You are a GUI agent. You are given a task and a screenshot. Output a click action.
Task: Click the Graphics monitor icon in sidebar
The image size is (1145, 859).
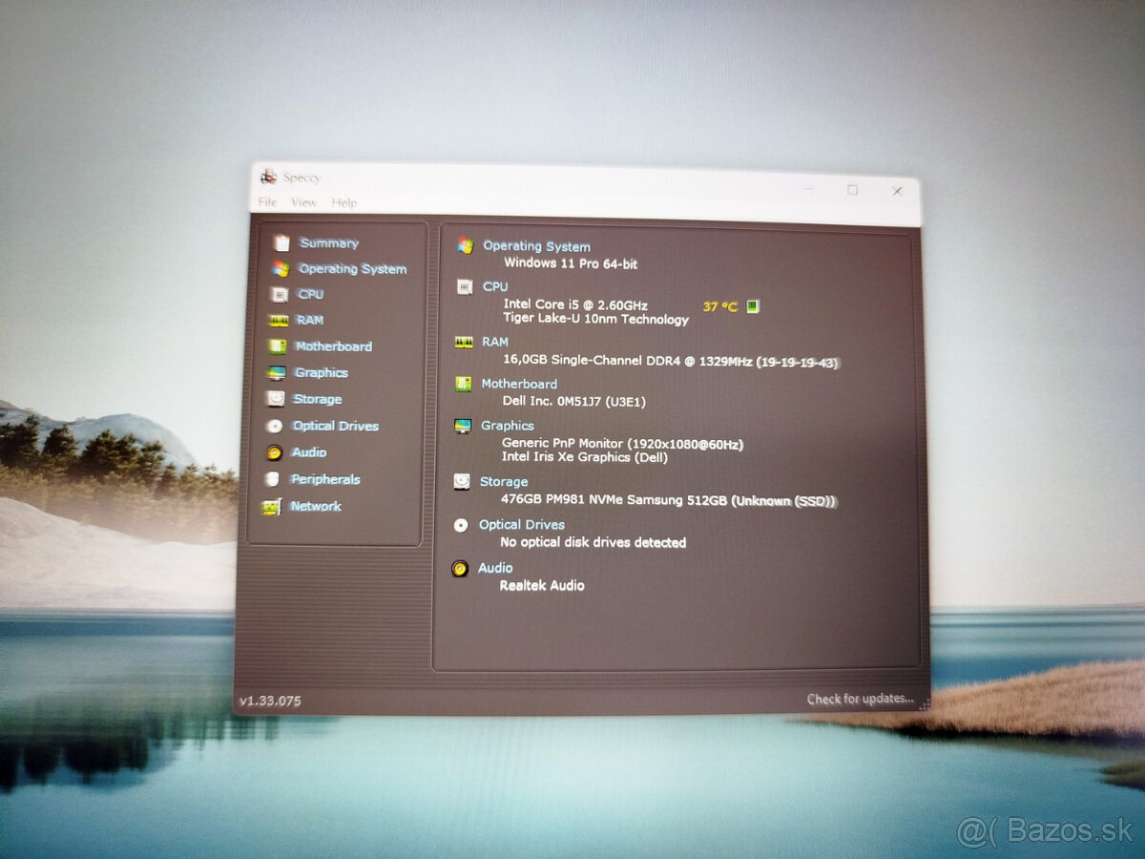[277, 373]
